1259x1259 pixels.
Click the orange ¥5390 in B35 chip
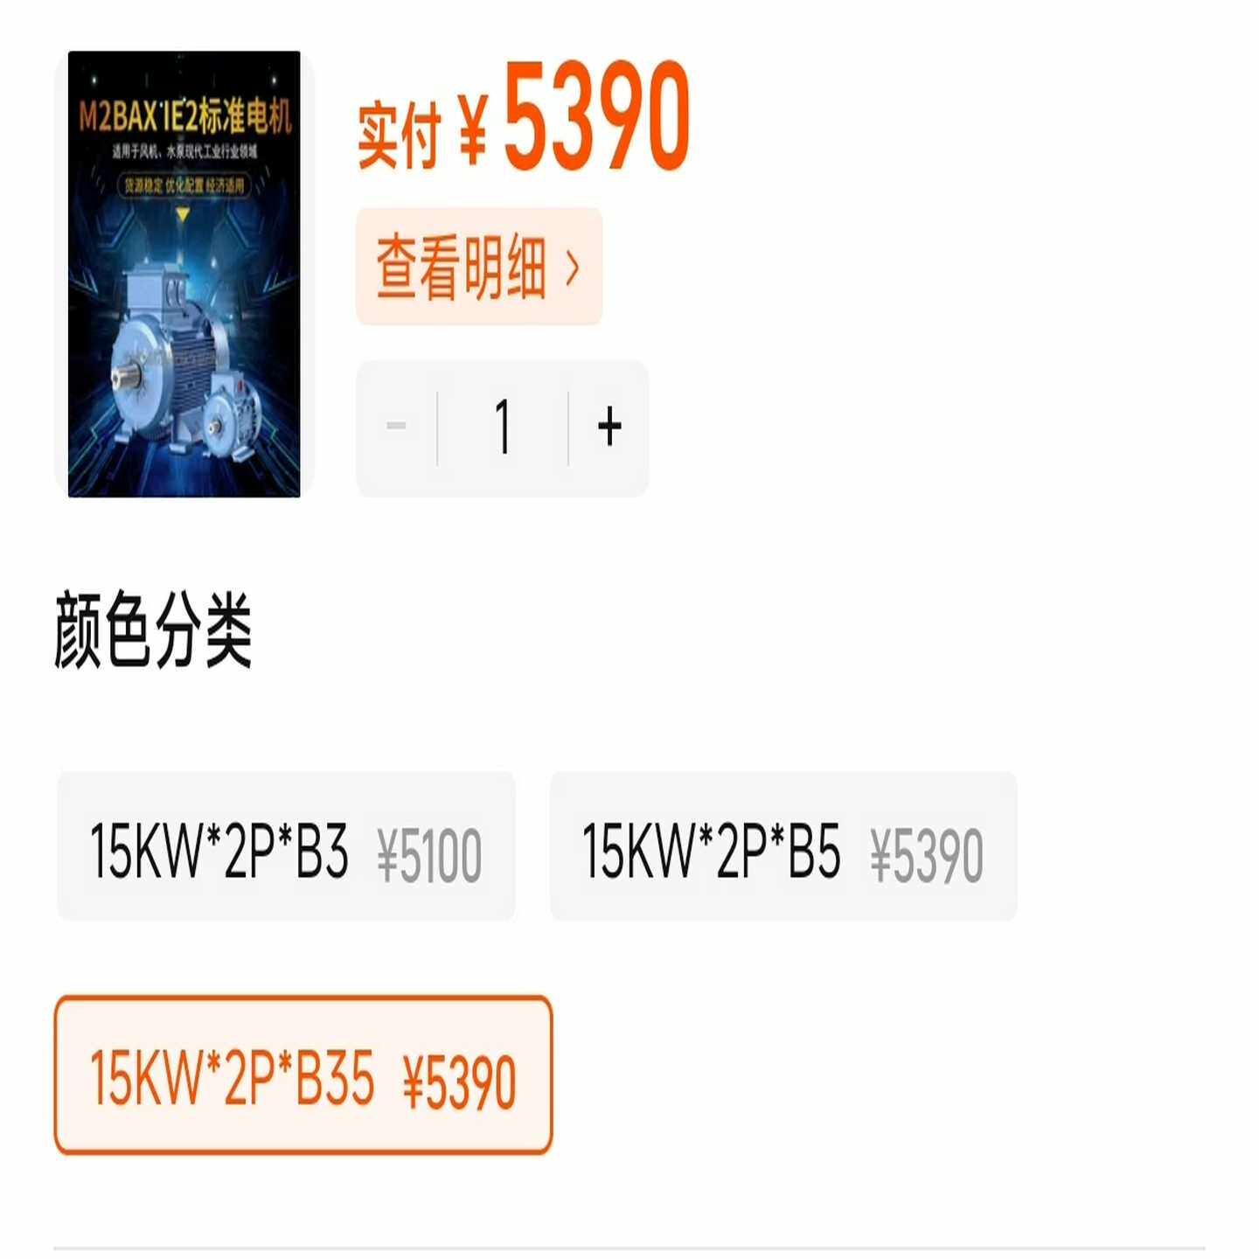[459, 1082]
